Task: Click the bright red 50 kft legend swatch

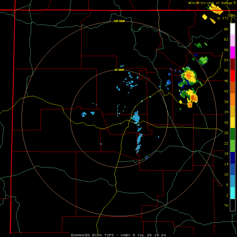Action: pyautogui.click(x=233, y=76)
